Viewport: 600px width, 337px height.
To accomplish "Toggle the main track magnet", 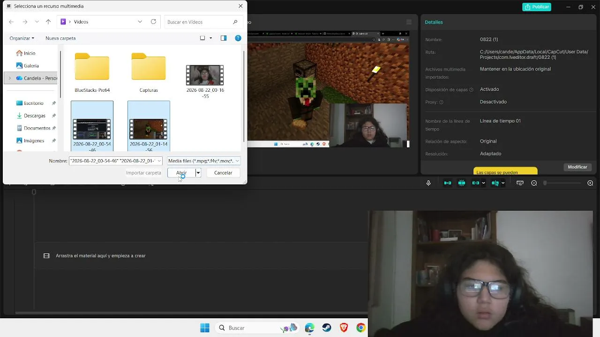I will (448, 183).
